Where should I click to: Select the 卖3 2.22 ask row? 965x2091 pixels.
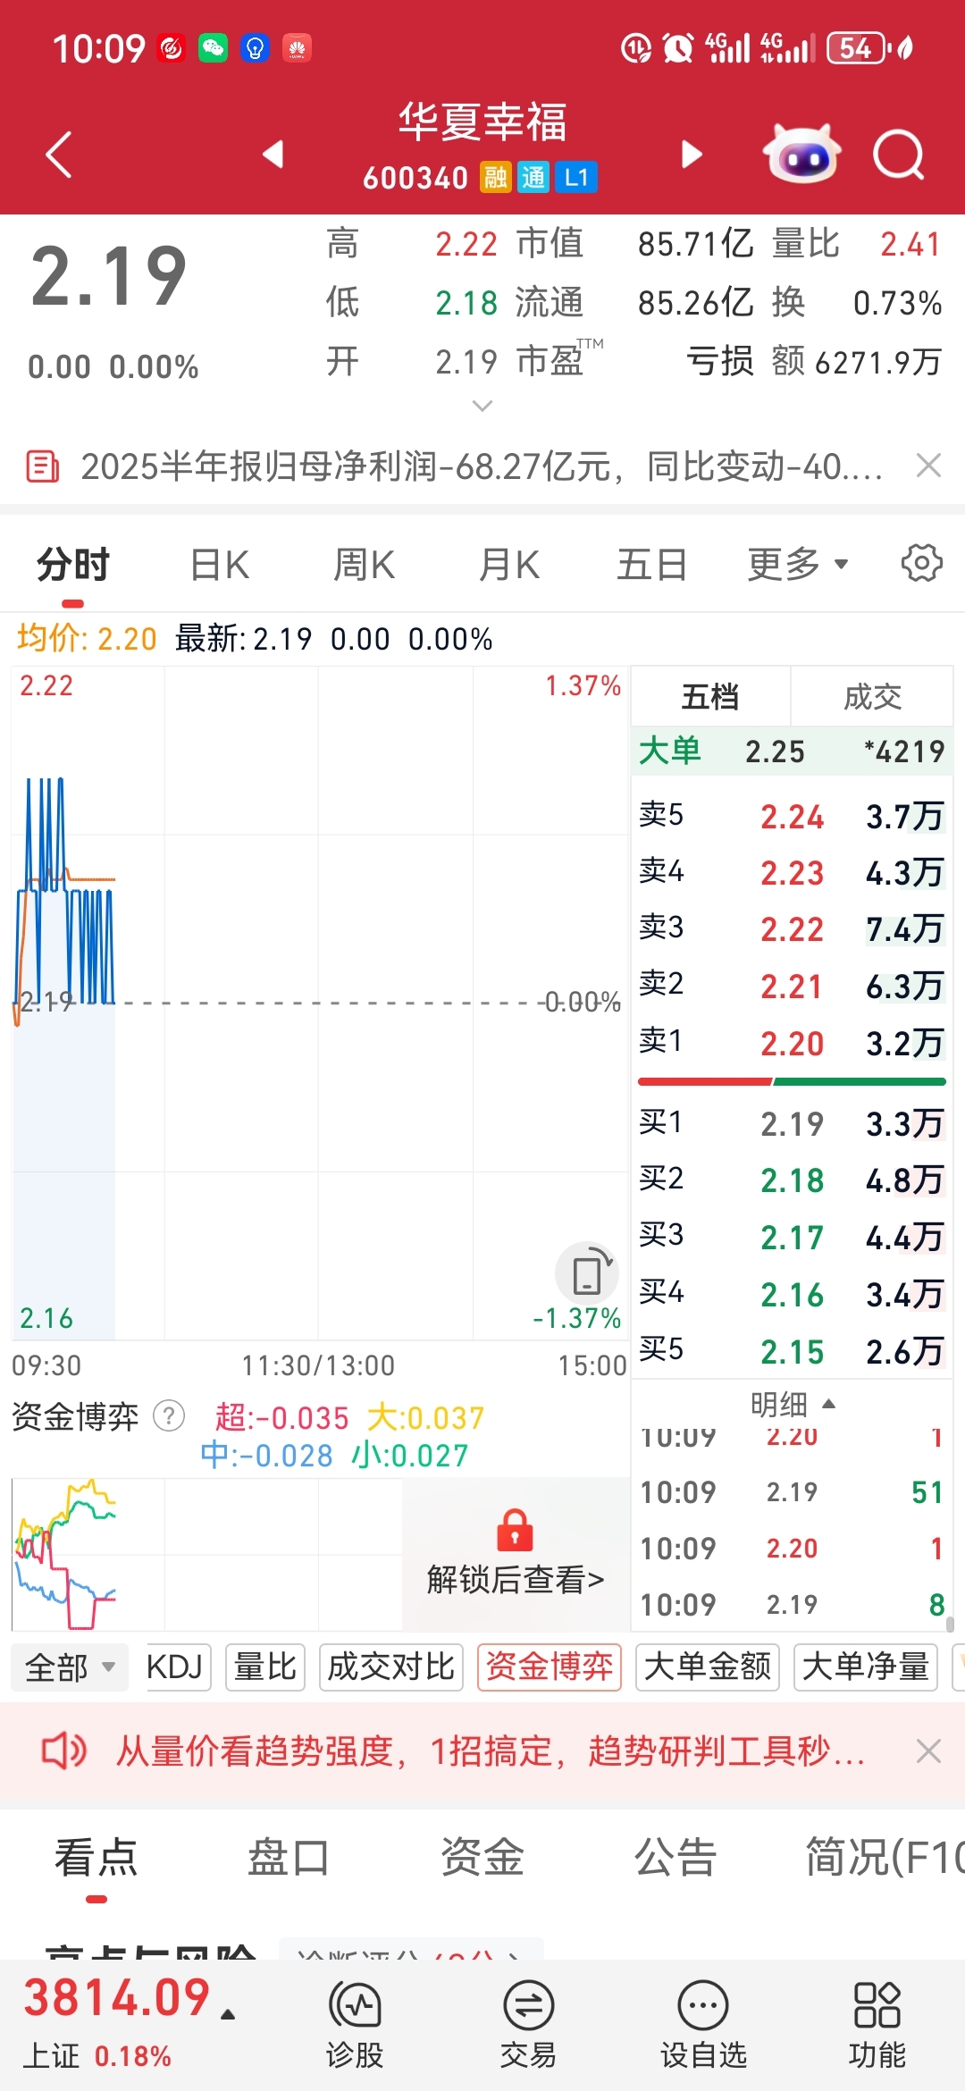coord(792,929)
